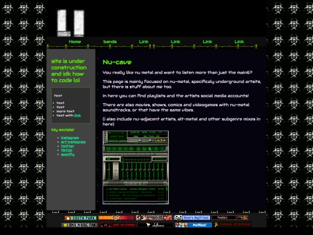
Task: Click the skull-face blue badge beside Freddy's
Action: pos(192,218)
